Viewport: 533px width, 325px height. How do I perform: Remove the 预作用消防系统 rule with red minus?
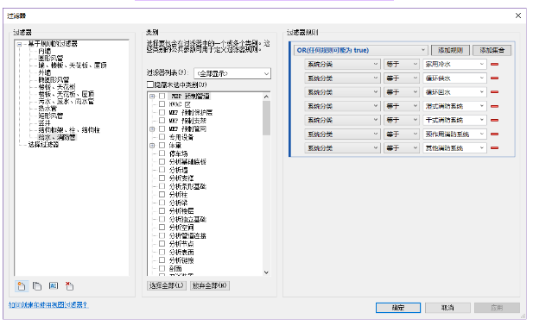(495, 134)
